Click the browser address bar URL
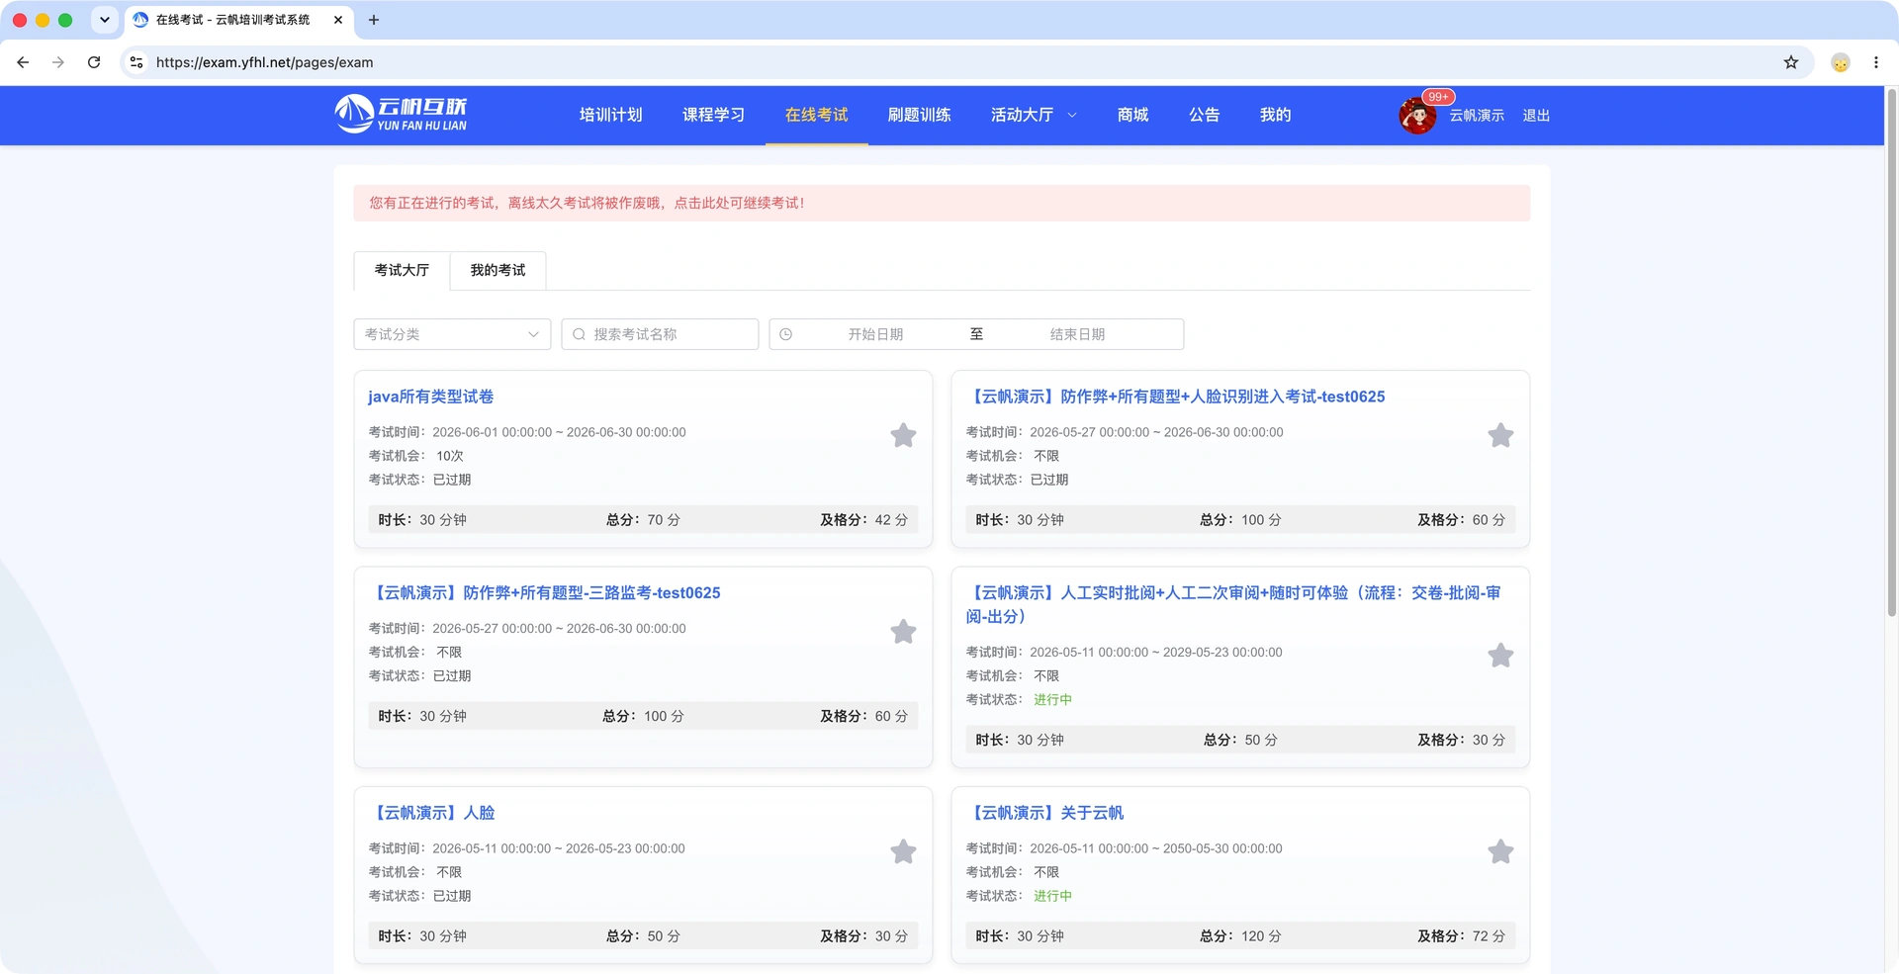Image resolution: width=1899 pixels, height=974 pixels. click(264, 62)
